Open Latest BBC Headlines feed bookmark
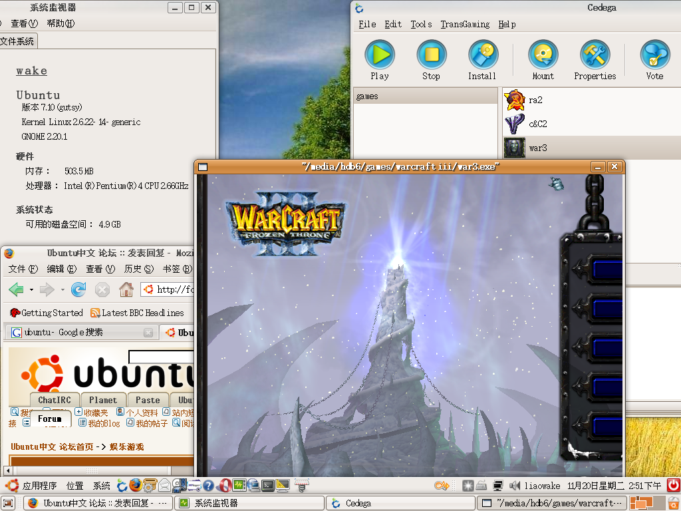Viewport: 681px width, 511px height. coord(137,313)
